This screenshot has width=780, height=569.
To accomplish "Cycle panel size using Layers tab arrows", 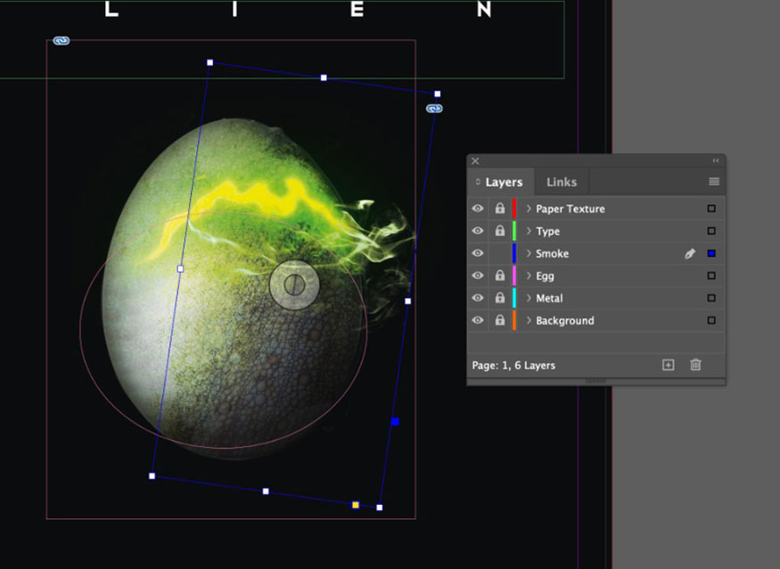I will (x=478, y=182).
